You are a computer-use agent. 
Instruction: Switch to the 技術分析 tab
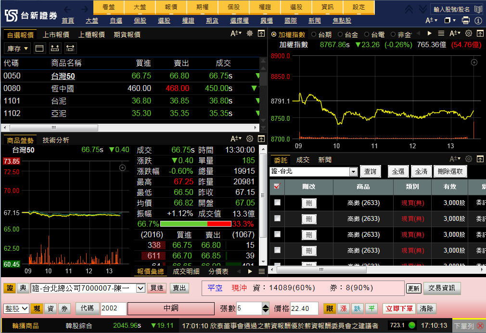pyautogui.click(x=55, y=140)
